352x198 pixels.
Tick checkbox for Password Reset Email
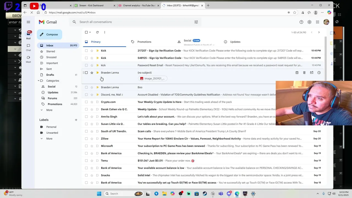coord(86,65)
